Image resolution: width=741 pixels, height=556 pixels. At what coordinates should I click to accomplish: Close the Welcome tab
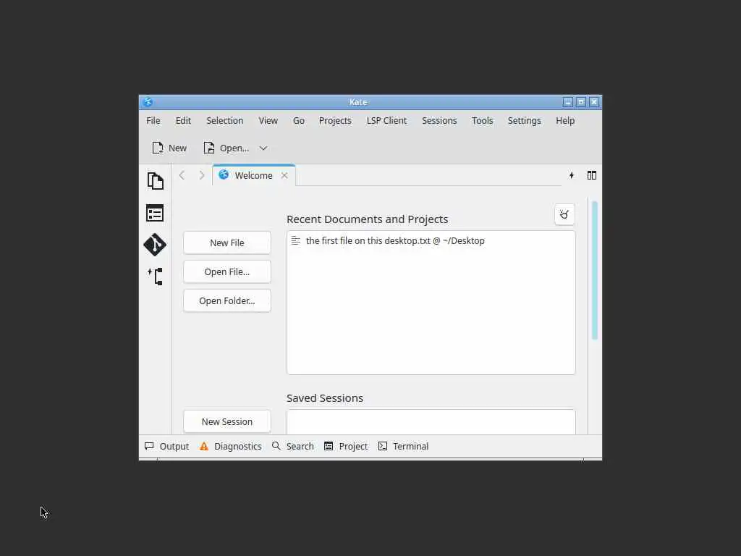coord(284,175)
